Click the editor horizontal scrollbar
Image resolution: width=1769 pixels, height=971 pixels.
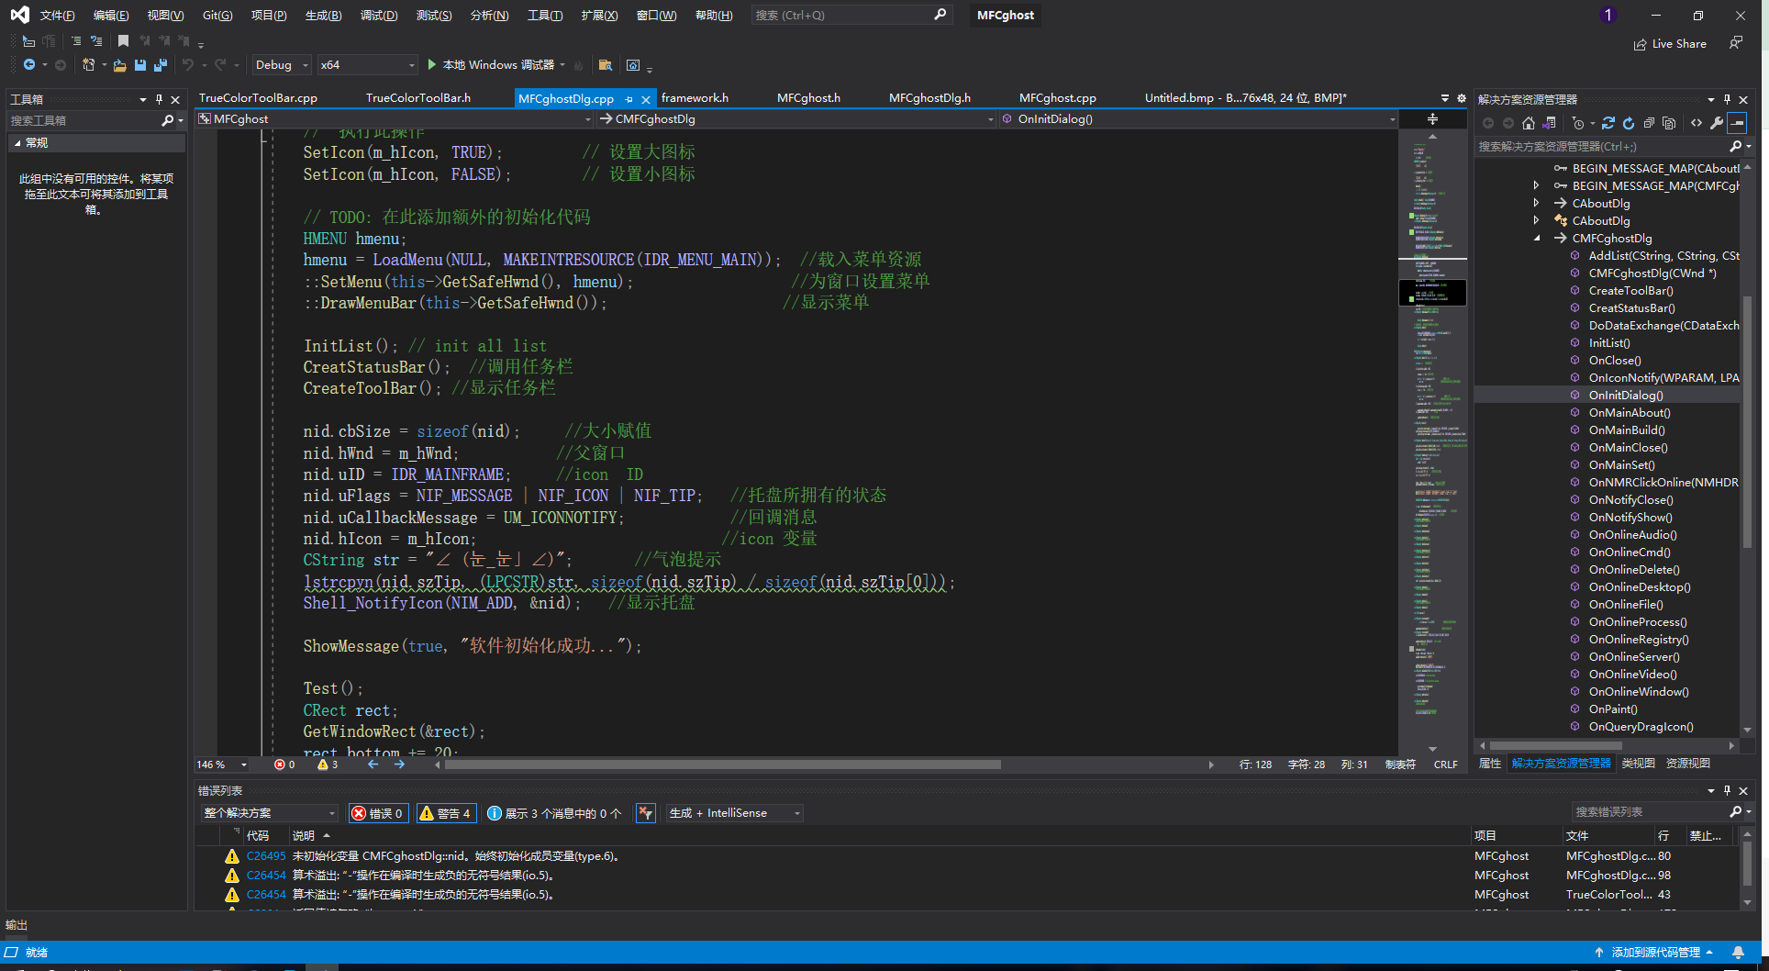click(x=722, y=765)
